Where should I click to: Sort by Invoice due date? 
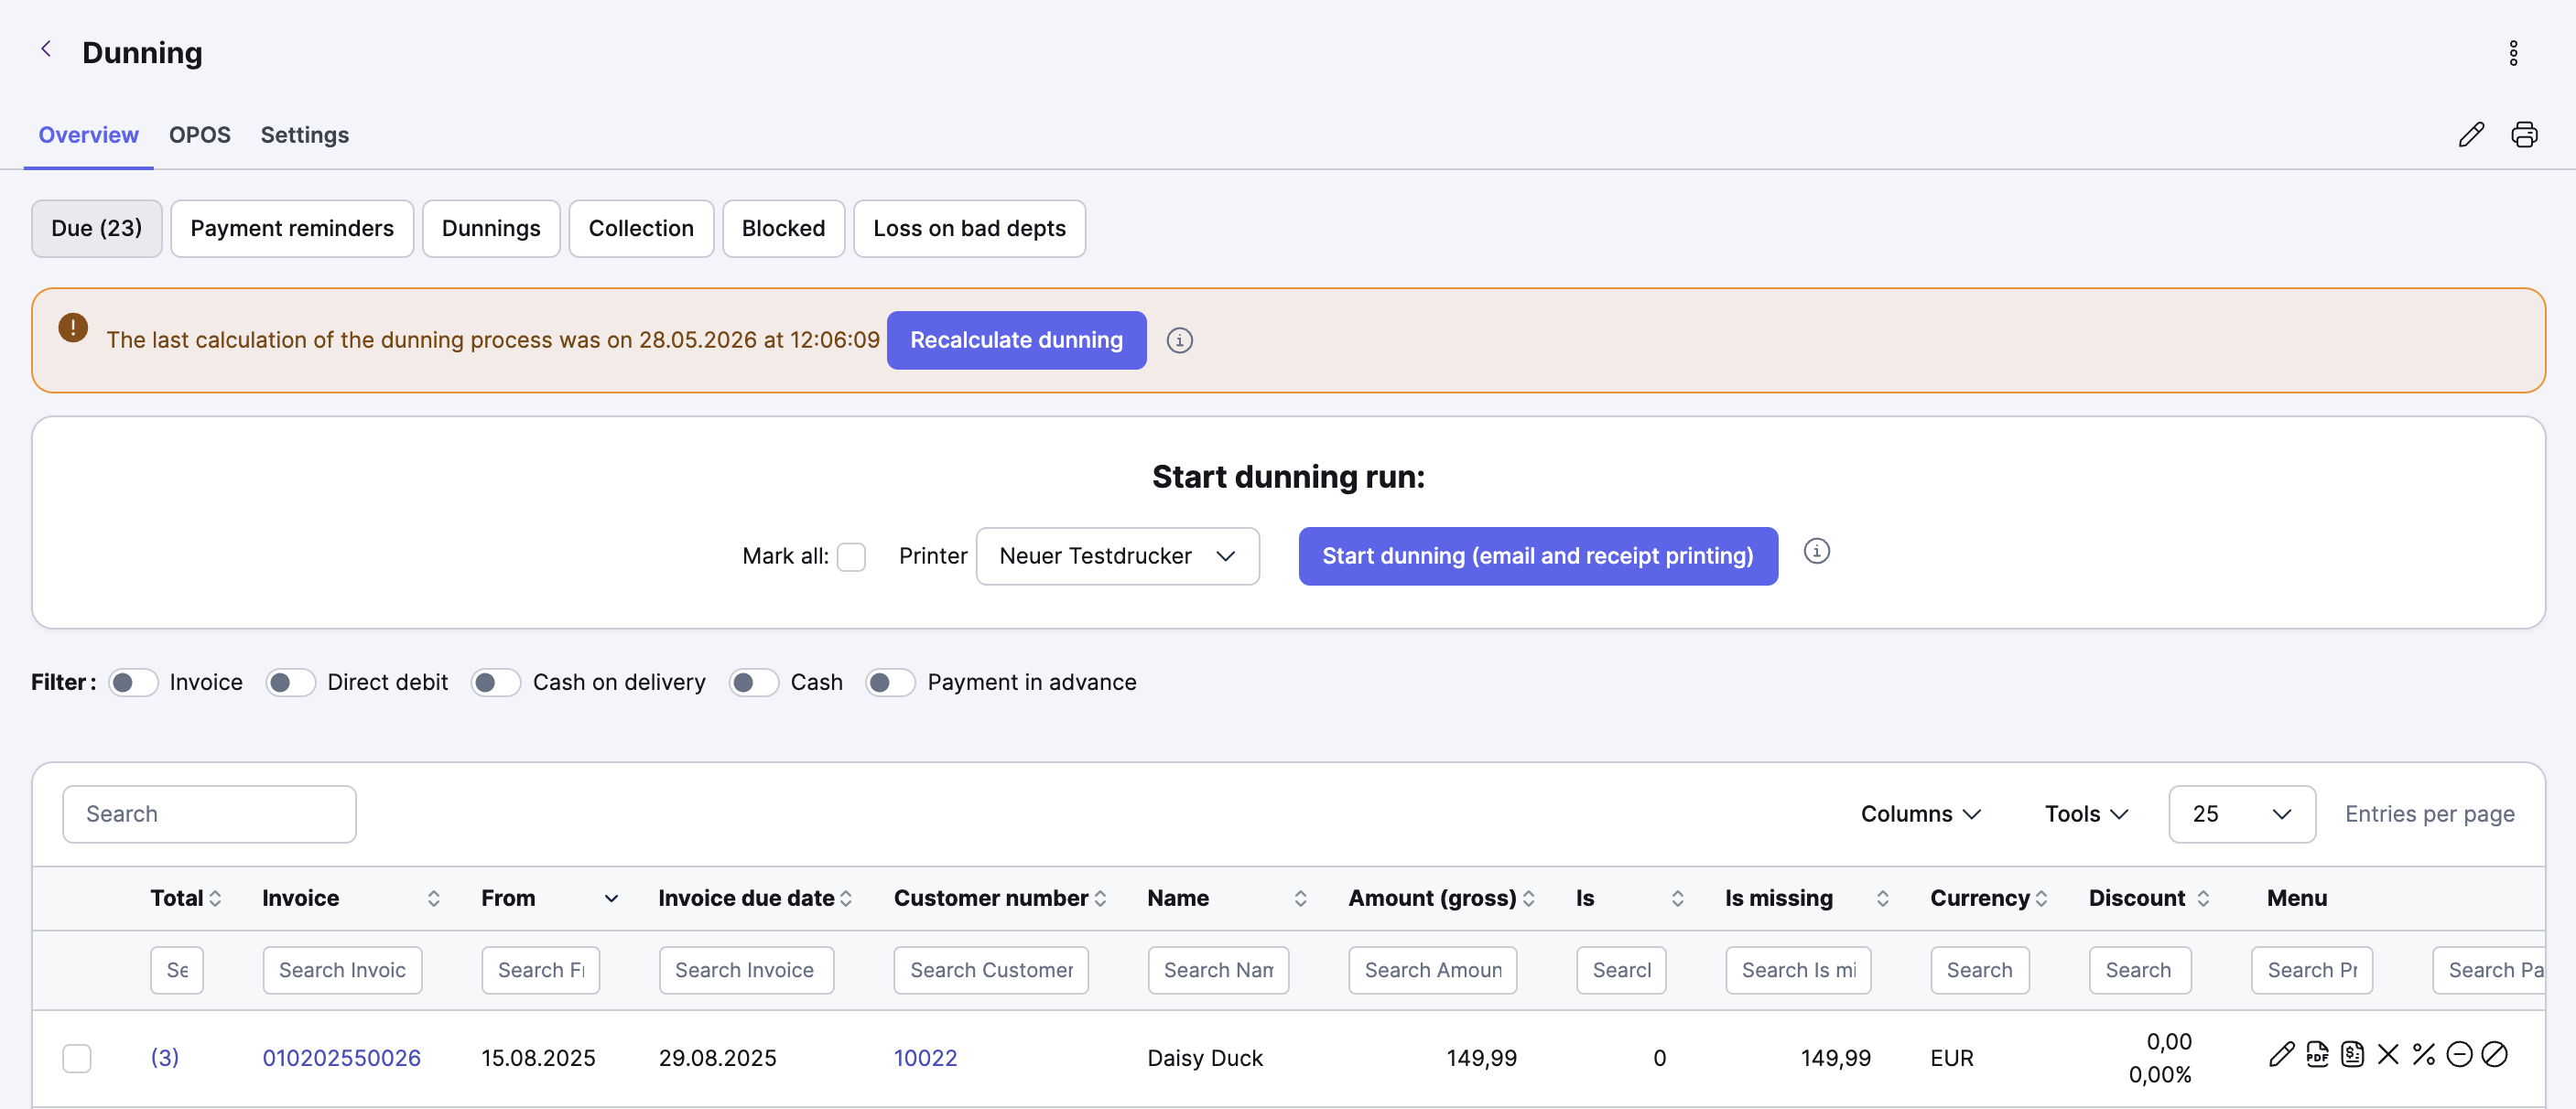(x=846, y=899)
